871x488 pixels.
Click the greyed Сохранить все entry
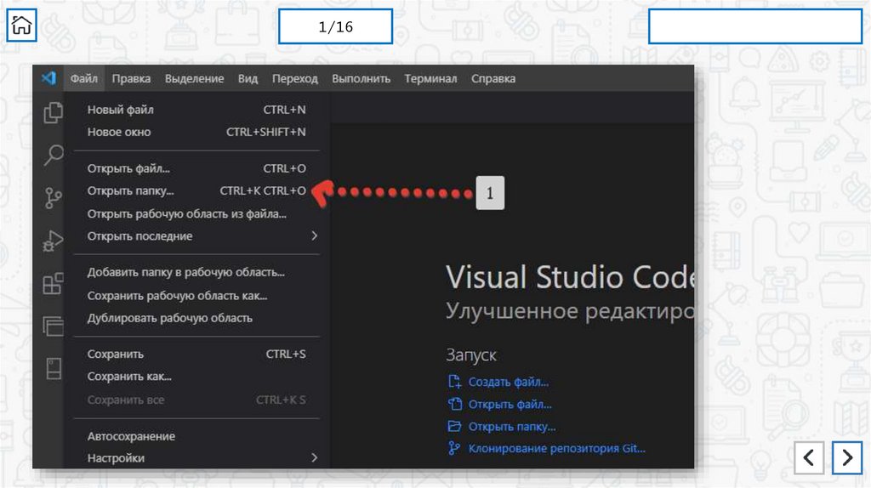(196, 400)
